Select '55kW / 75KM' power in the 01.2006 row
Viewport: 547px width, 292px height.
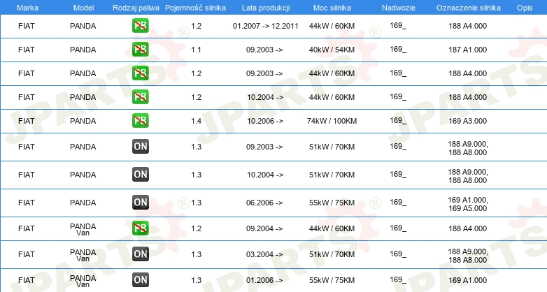click(332, 280)
